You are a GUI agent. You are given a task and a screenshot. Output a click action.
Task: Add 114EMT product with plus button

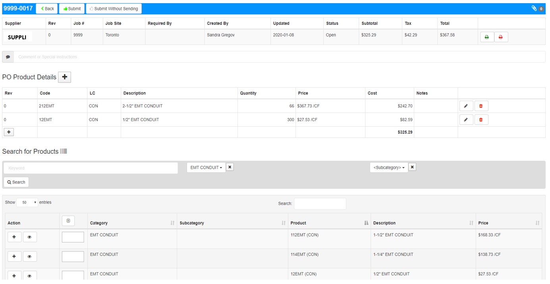(x=14, y=256)
